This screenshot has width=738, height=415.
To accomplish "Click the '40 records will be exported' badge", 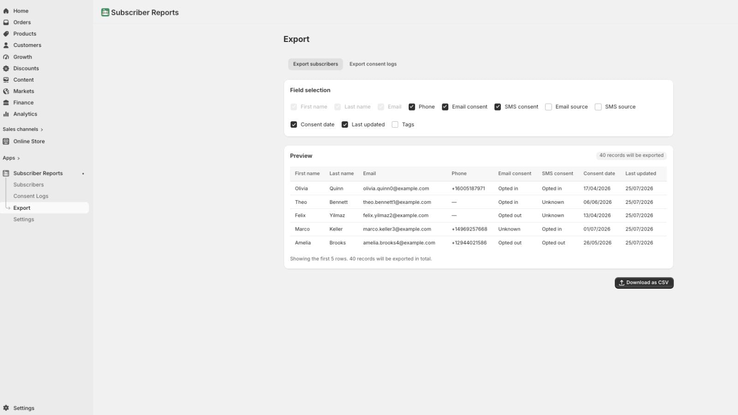I will 631,155.
